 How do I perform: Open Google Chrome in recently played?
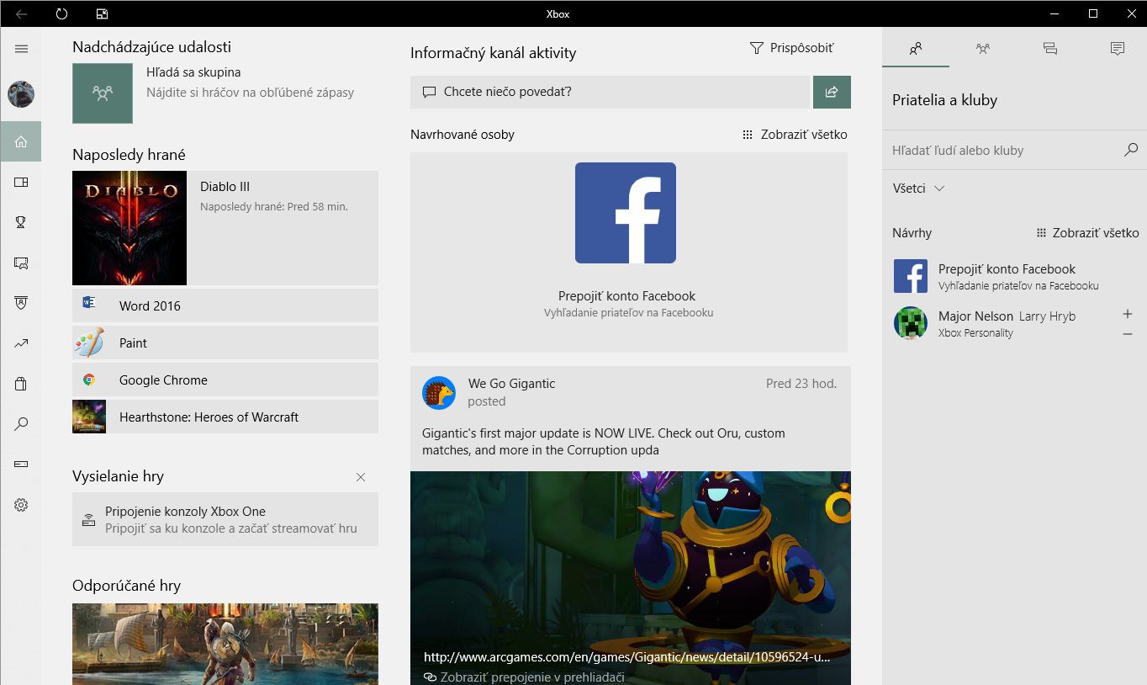click(x=225, y=380)
